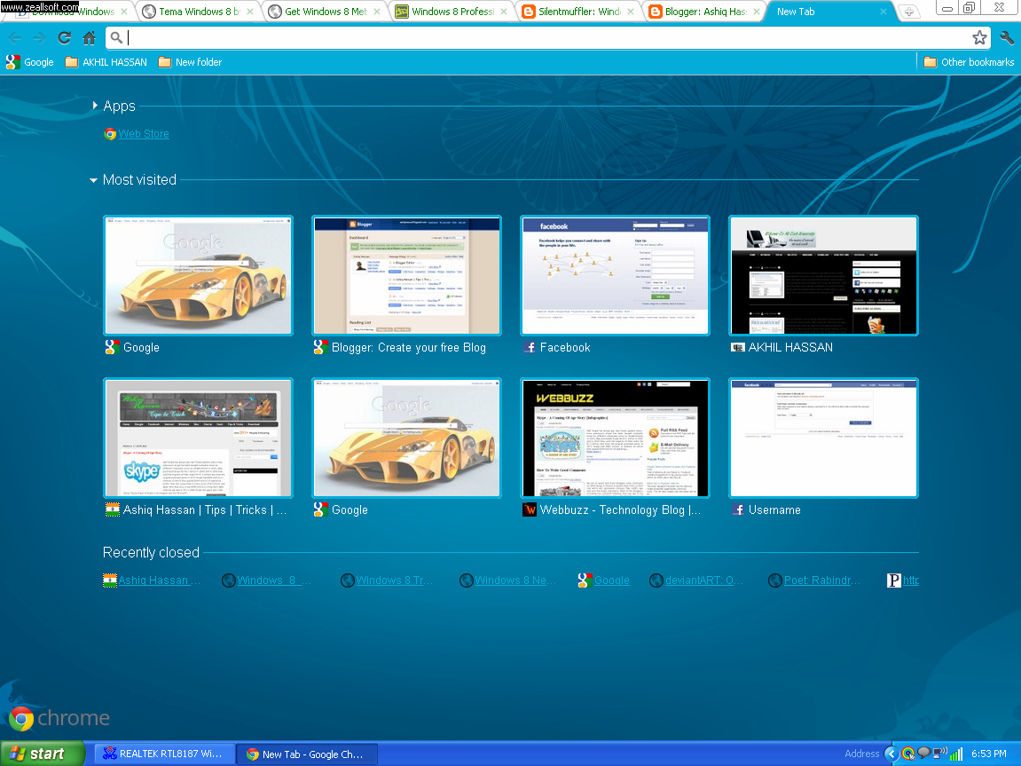Click the Webbuzz favicon under its thumbnail
Viewport: 1021px width, 766px height.
tap(530, 509)
